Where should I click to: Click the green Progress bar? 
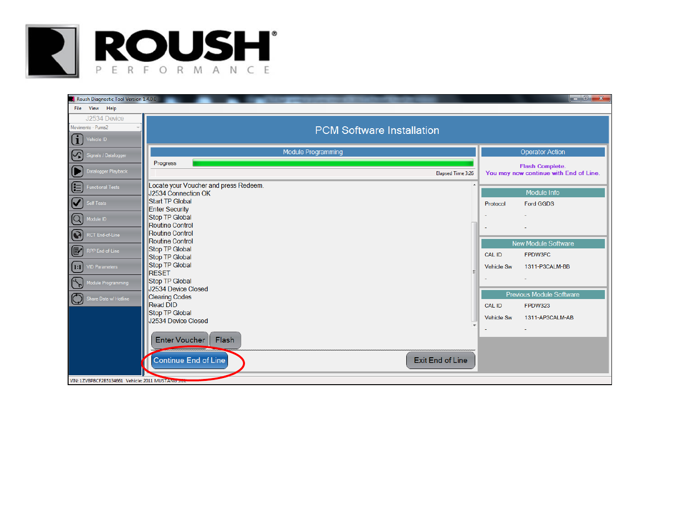tap(333, 163)
